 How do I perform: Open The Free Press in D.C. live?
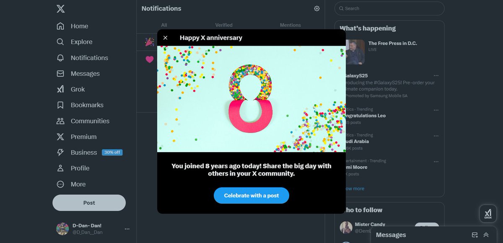point(392,43)
